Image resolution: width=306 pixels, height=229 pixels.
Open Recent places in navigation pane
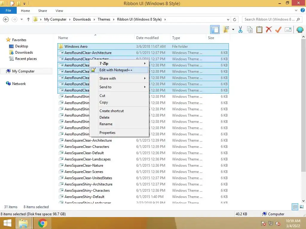tap(26, 59)
